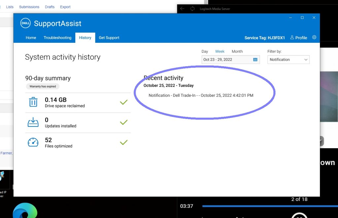Click the 03:37 elapsed time in media player
The width and height of the screenshot is (338, 218).
click(186, 206)
